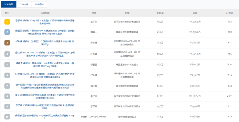Click the grey rank 8 badge
This screenshot has width=239, height=122.
pos(7,96)
